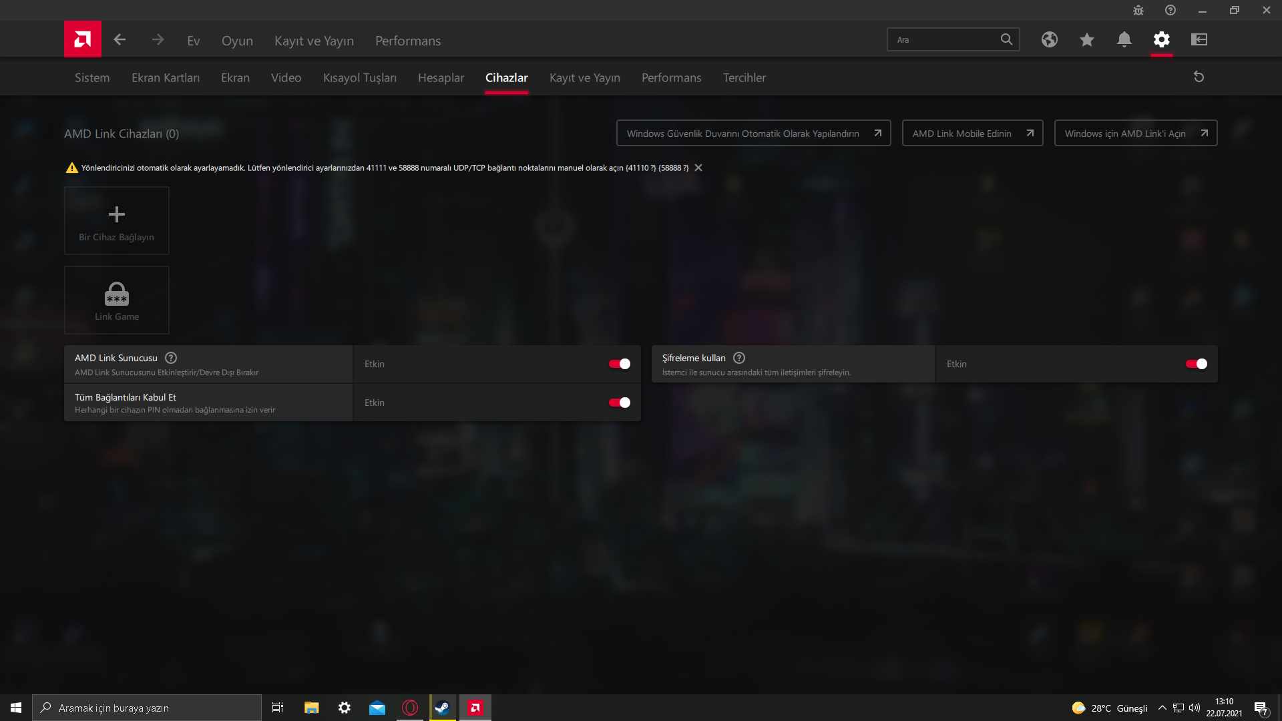Select Bir Cihaz Bağlayın
The width and height of the screenshot is (1282, 721).
pyautogui.click(x=116, y=220)
